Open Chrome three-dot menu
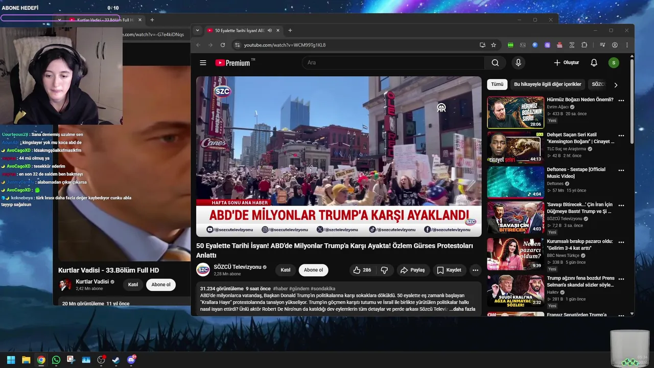654x368 pixels. 627,45
